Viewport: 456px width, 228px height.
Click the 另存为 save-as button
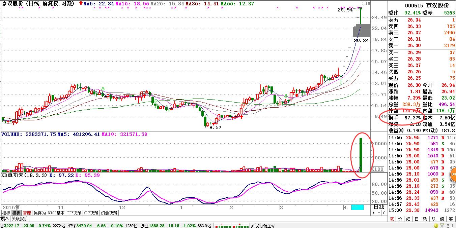[x=39, y=213]
